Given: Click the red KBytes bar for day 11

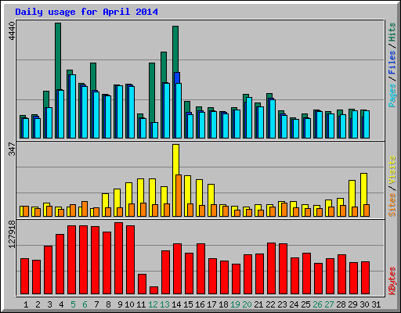Looking at the screenshot, I should pos(142,284).
